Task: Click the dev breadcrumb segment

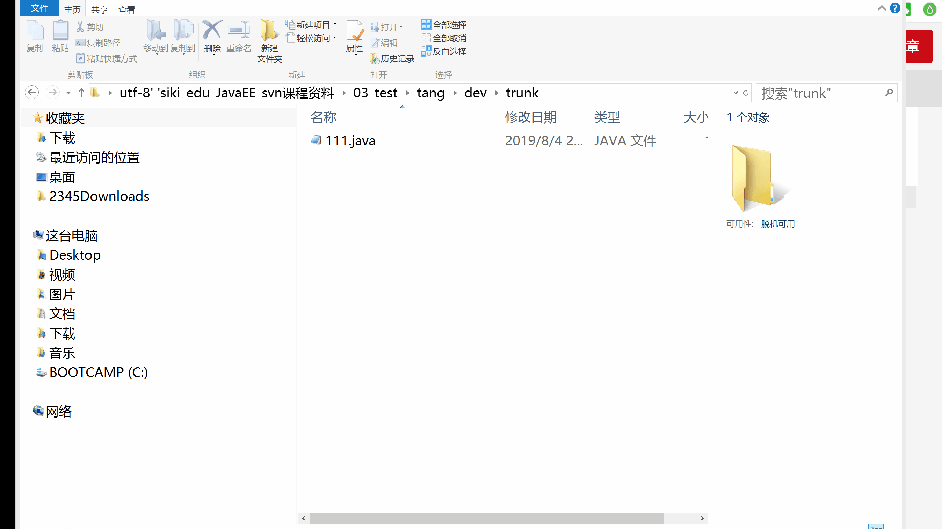Action: click(476, 93)
